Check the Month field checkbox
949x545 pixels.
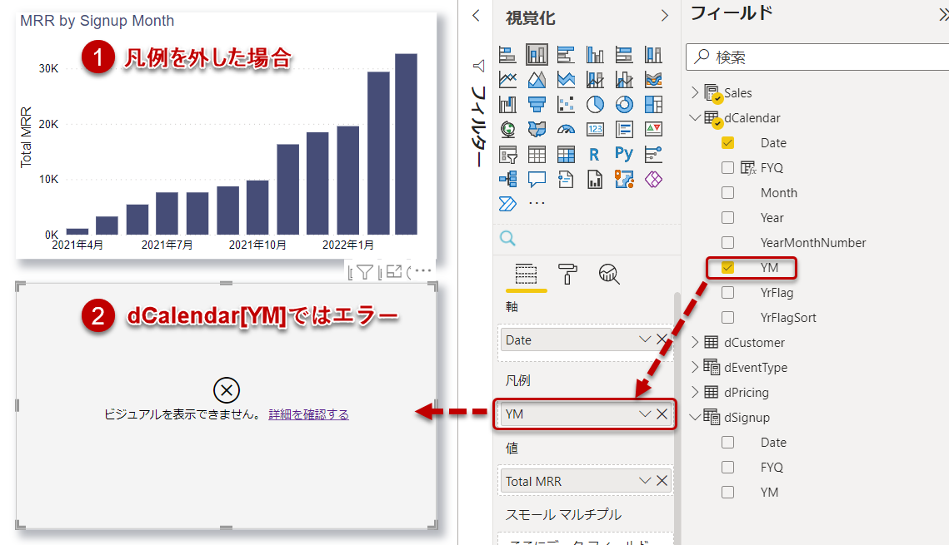[x=727, y=192]
